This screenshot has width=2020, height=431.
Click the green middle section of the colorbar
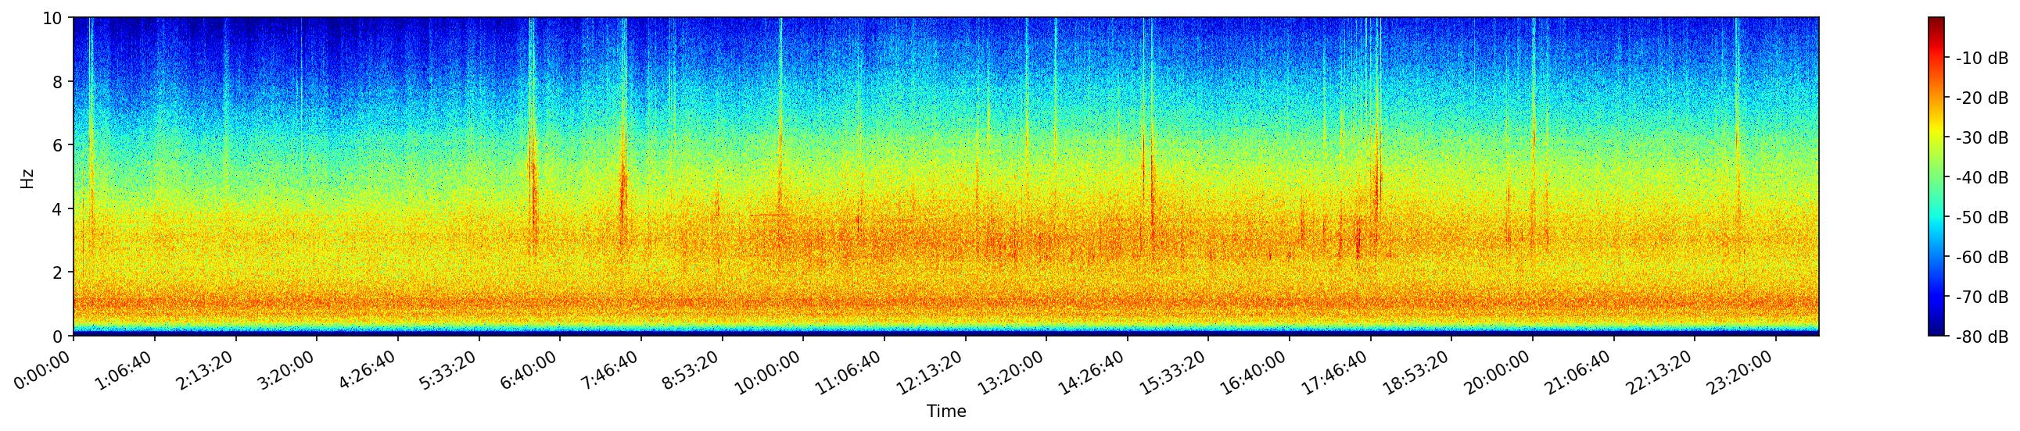coord(1936,176)
